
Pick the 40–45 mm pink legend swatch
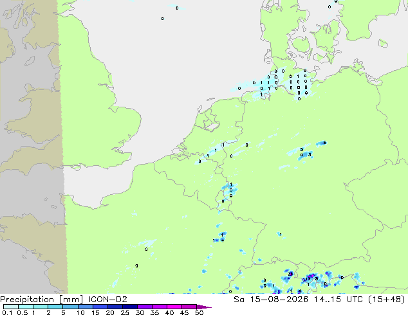point(174,307)
